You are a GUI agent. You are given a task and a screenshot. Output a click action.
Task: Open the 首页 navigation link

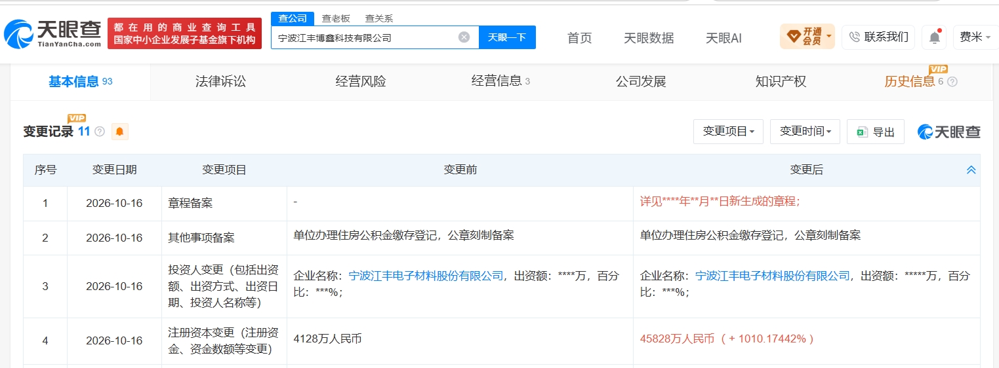coord(579,38)
